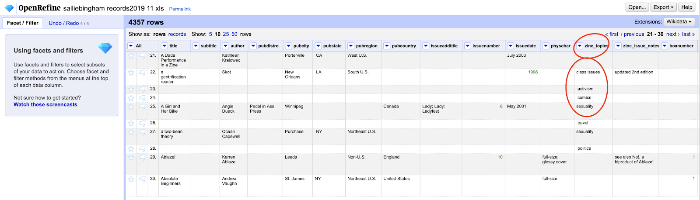Open the subtitle column dropdown menu
Viewport: 700px width, 200px height.
[196, 46]
